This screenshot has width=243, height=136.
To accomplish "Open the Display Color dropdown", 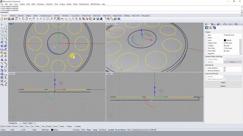I will (x=240, y=43).
